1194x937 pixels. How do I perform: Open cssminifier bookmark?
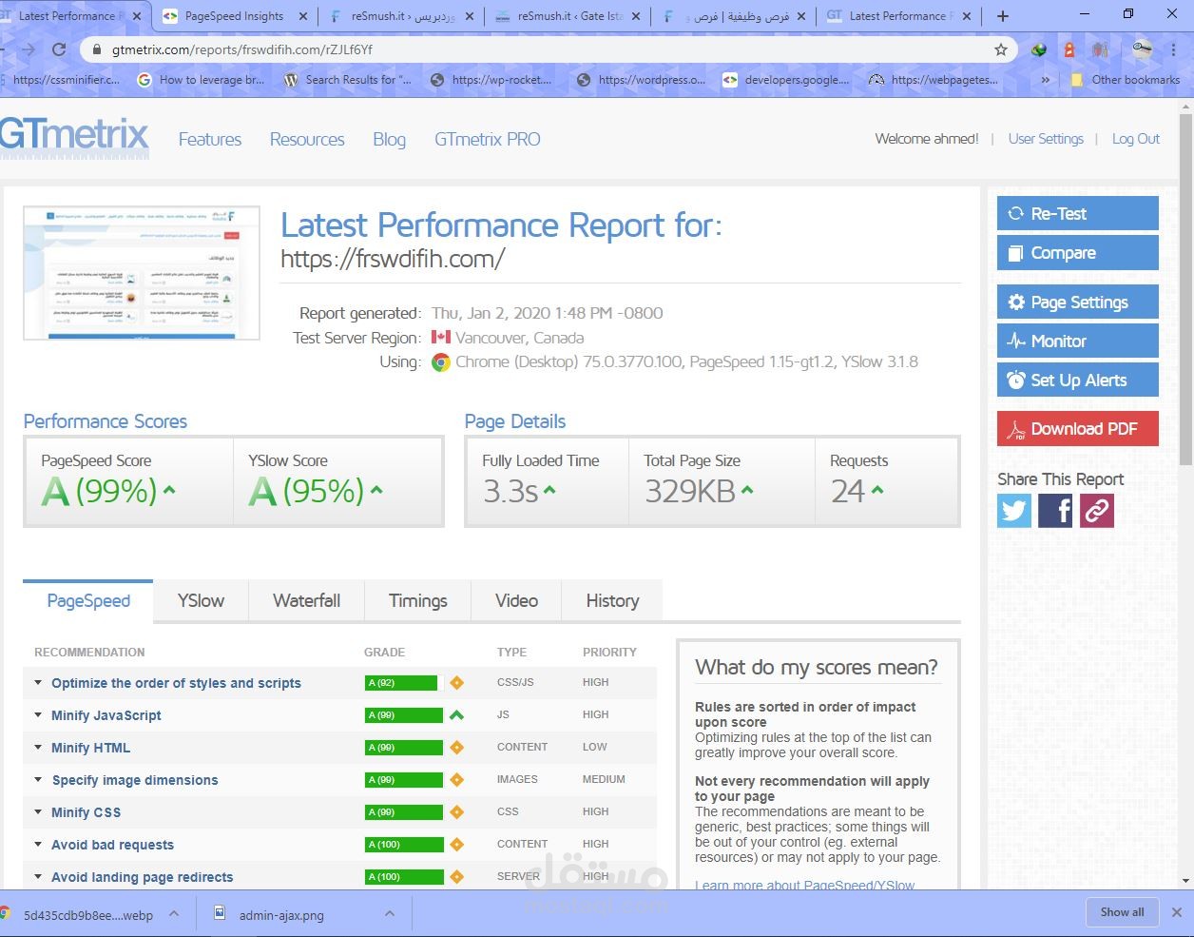click(x=61, y=80)
